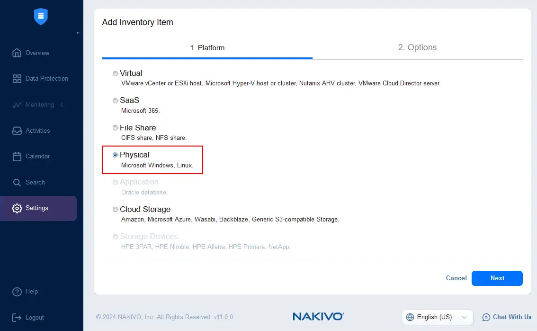The width and height of the screenshot is (537, 331).
Task: Choose the File Share radio option
Action: (116, 128)
